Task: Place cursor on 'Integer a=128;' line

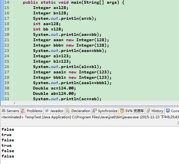Action: 51,8
